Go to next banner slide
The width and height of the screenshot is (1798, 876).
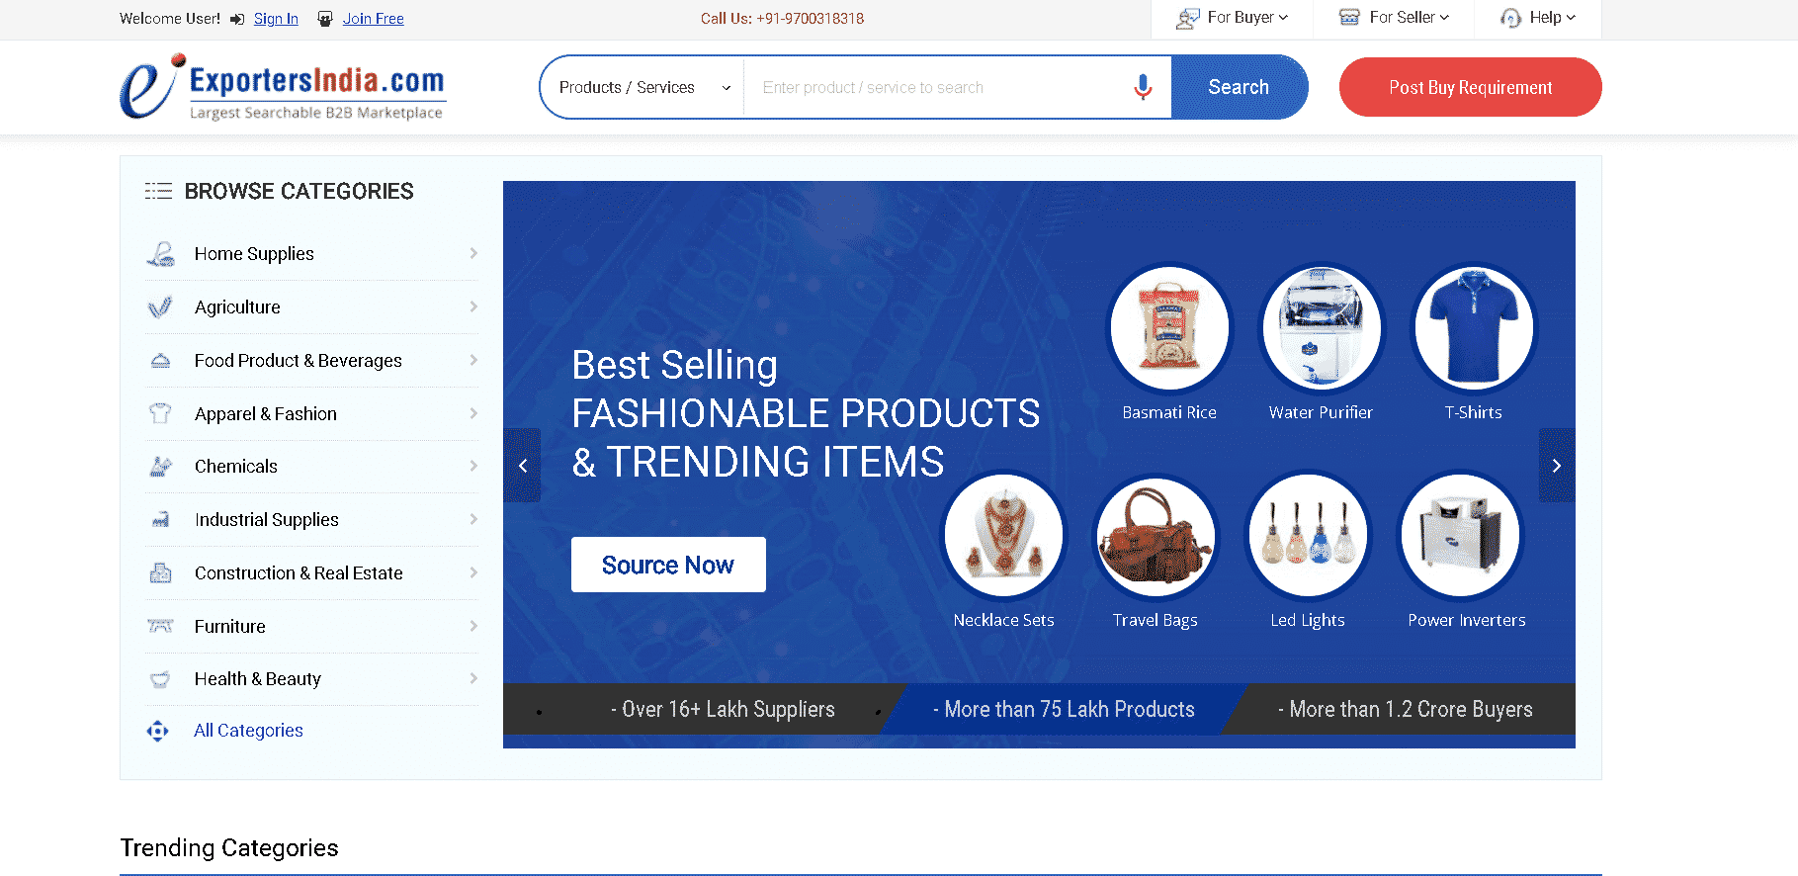[1557, 466]
